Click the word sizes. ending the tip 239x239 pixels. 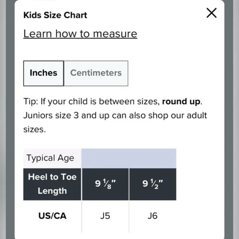click(x=35, y=130)
